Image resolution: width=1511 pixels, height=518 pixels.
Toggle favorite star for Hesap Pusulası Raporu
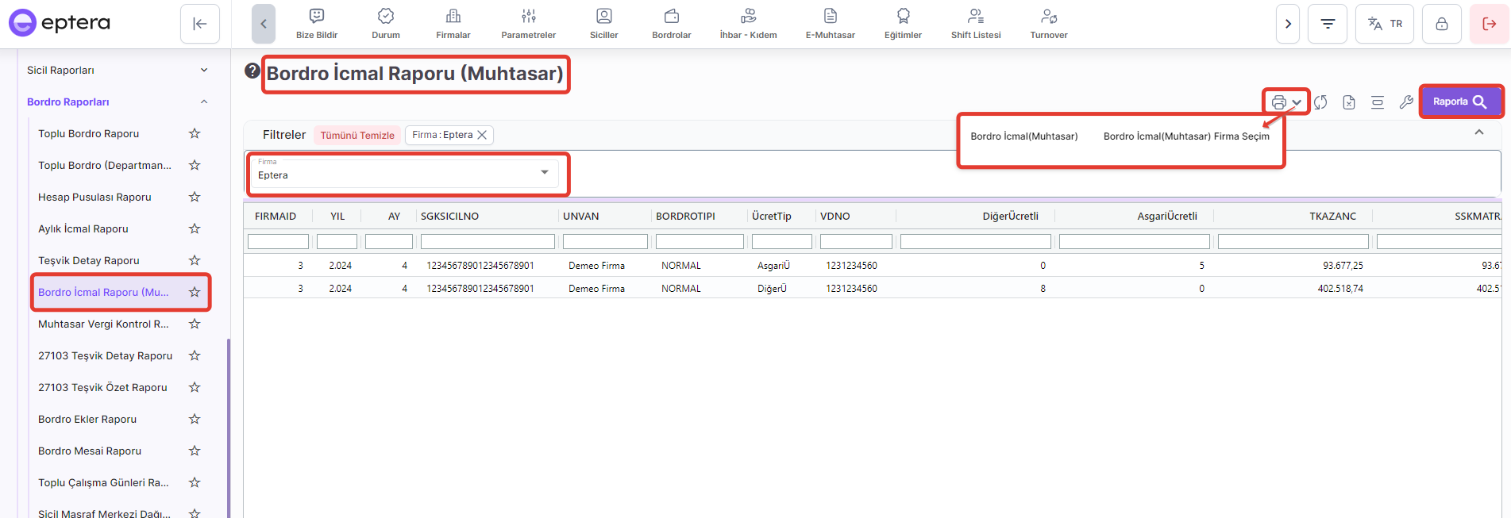click(x=195, y=197)
